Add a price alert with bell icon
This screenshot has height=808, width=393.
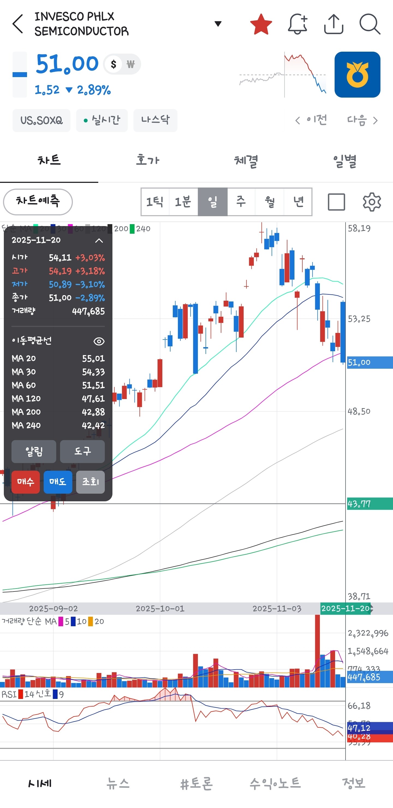[x=297, y=24]
